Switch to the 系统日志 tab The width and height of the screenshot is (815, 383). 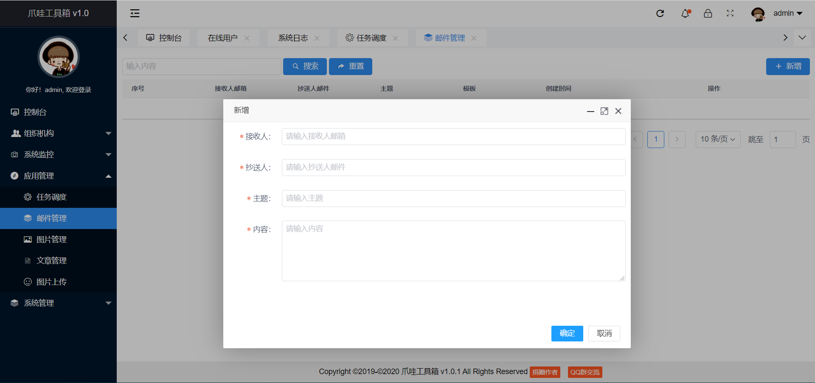click(293, 38)
